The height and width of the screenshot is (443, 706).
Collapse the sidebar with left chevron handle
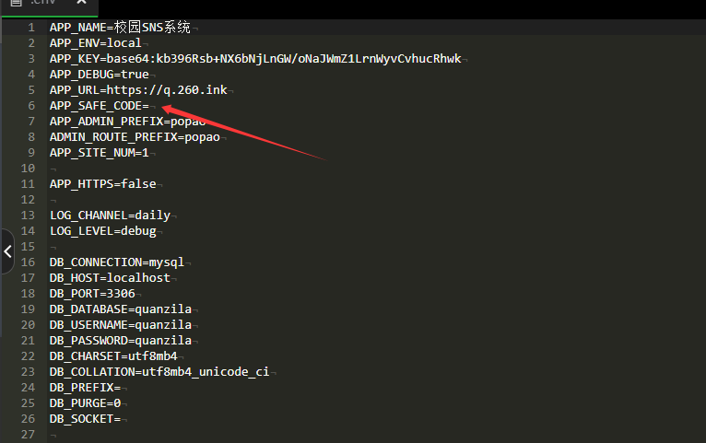point(7,251)
